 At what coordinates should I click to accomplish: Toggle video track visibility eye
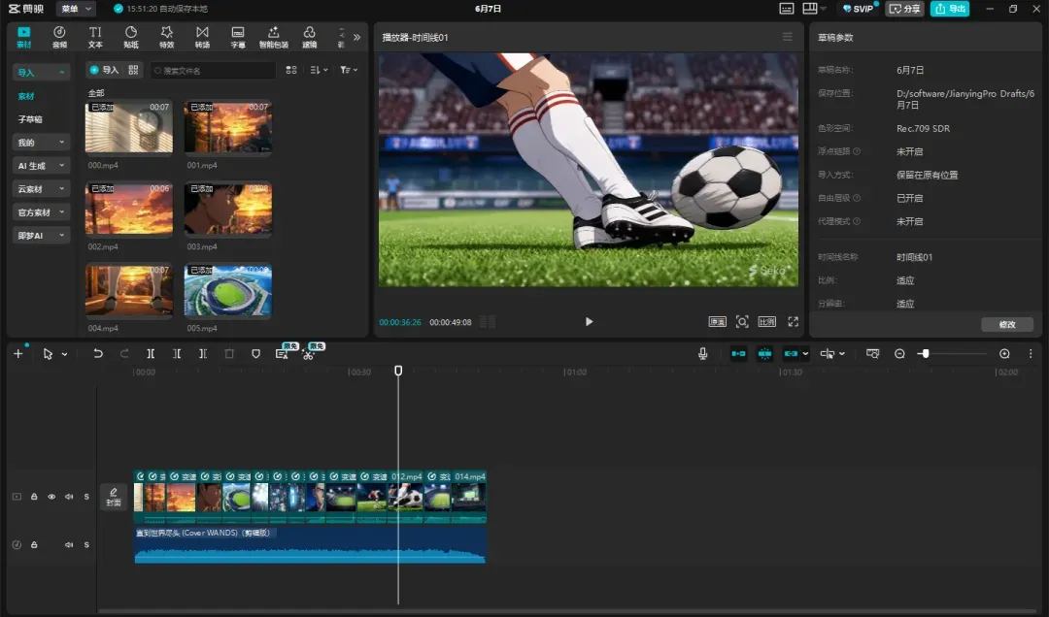point(51,497)
